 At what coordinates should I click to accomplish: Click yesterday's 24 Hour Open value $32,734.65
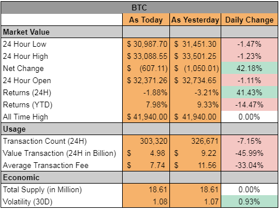pyautogui.click(x=195, y=80)
